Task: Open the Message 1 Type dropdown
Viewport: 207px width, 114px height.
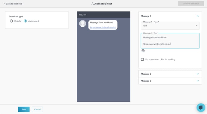Action: coord(170,26)
